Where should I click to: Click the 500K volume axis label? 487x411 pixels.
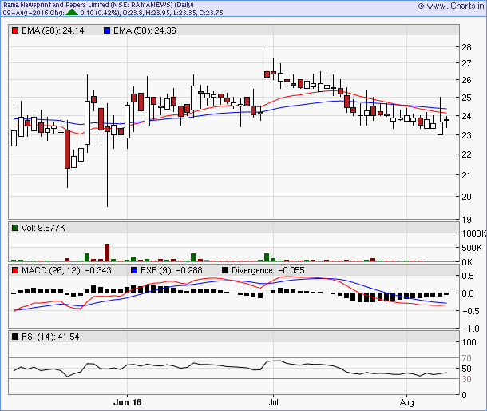pos(472,248)
